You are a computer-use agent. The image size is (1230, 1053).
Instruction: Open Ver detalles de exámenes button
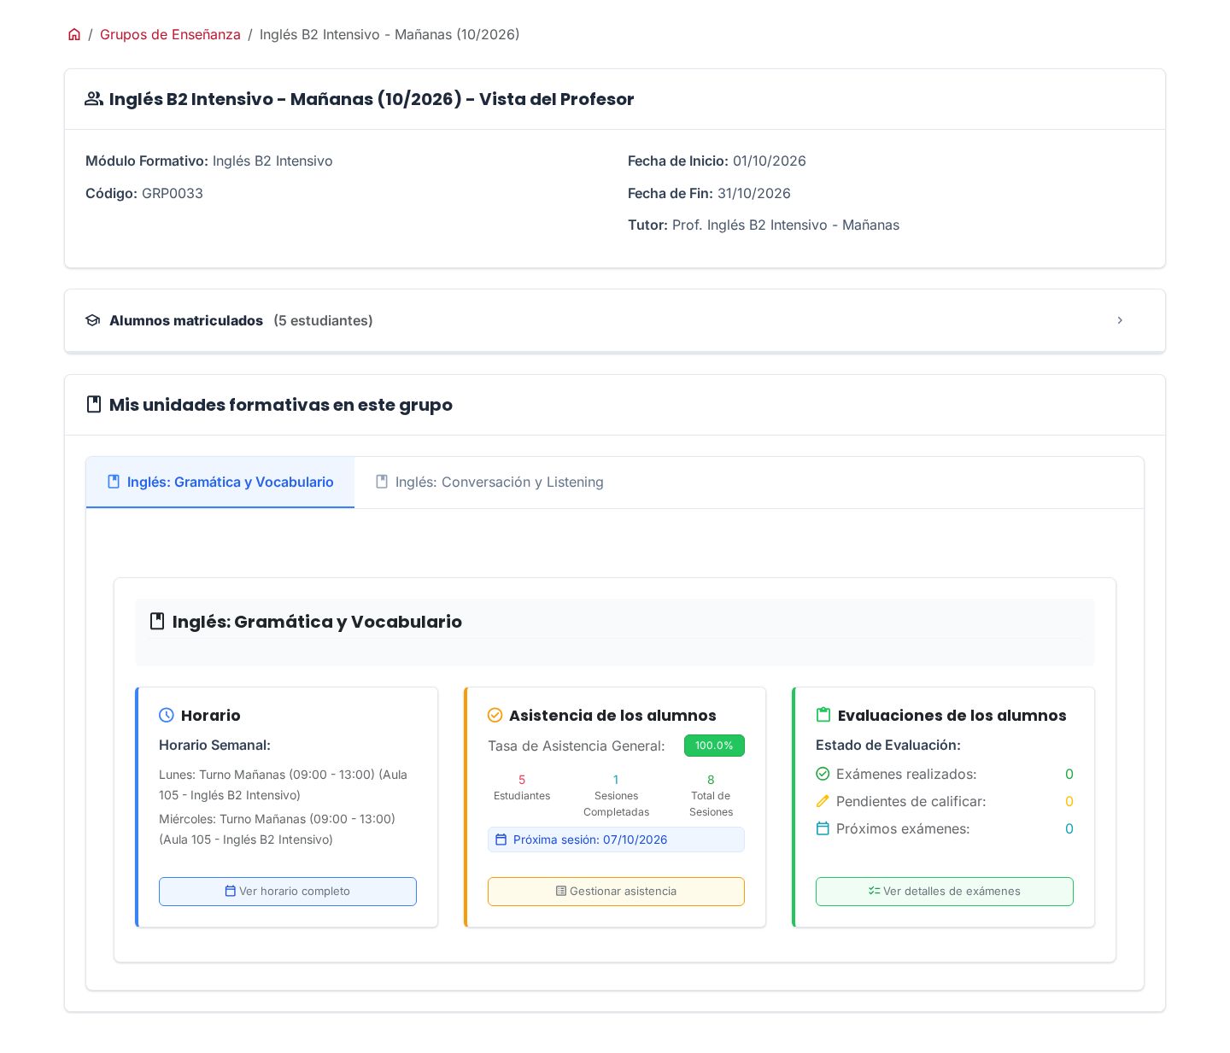[x=945, y=892]
